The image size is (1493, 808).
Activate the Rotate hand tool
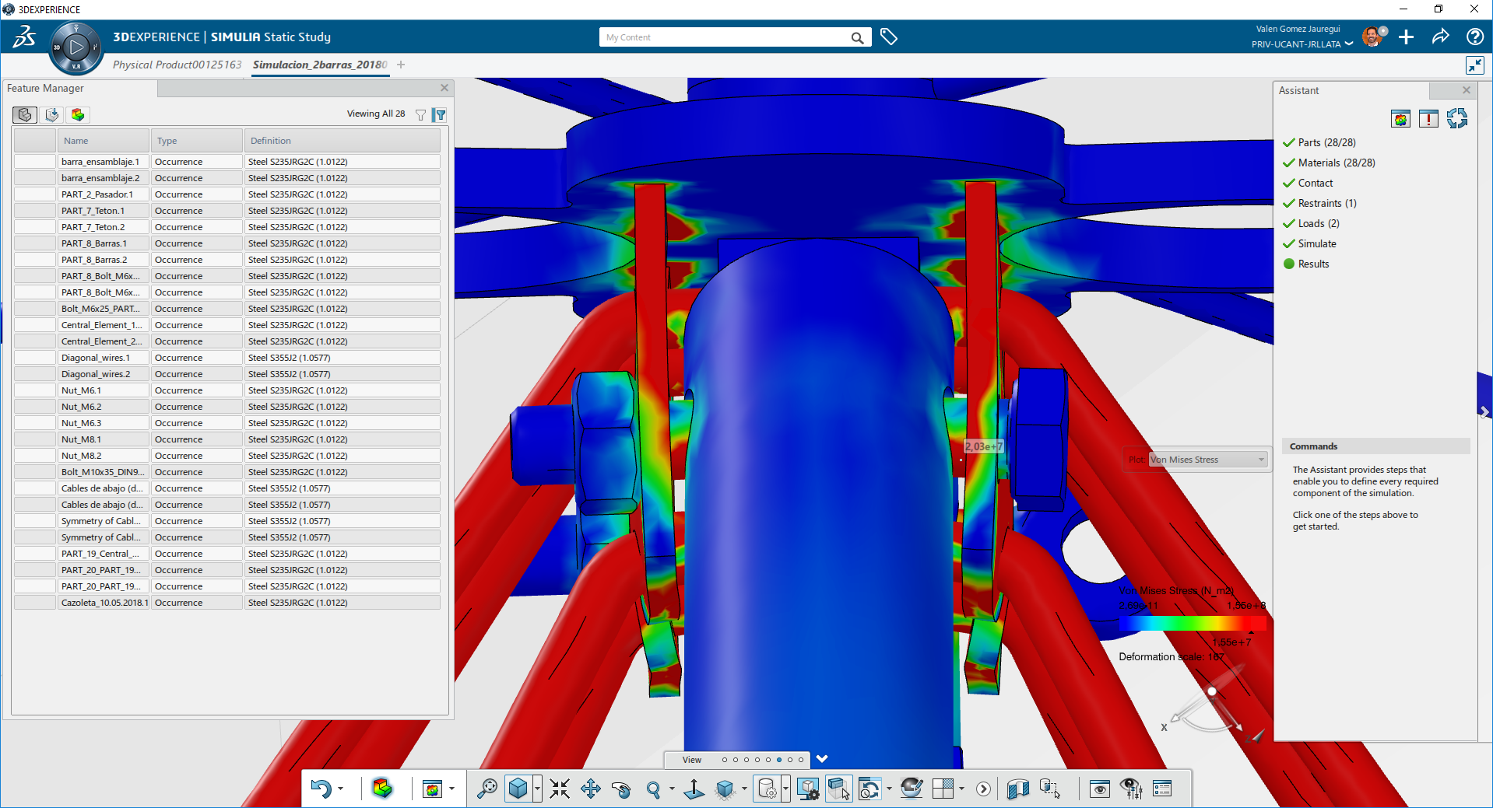(621, 789)
